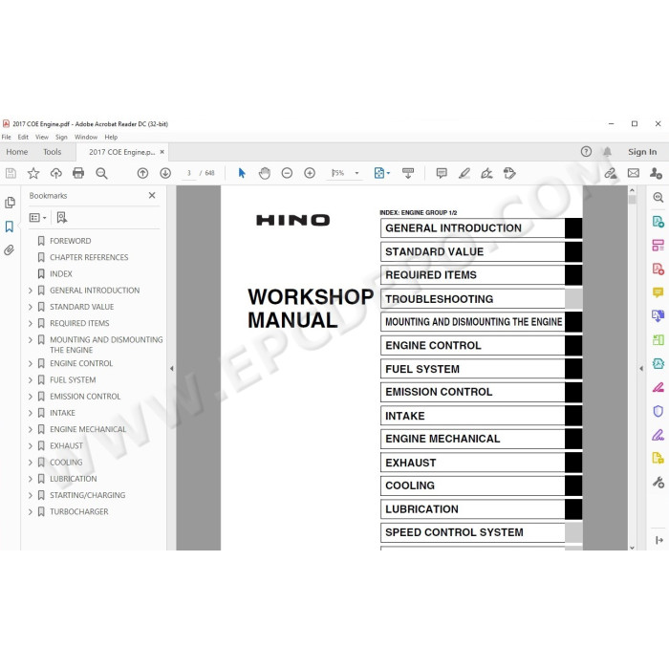Open More Tools wrench icon

point(658,483)
